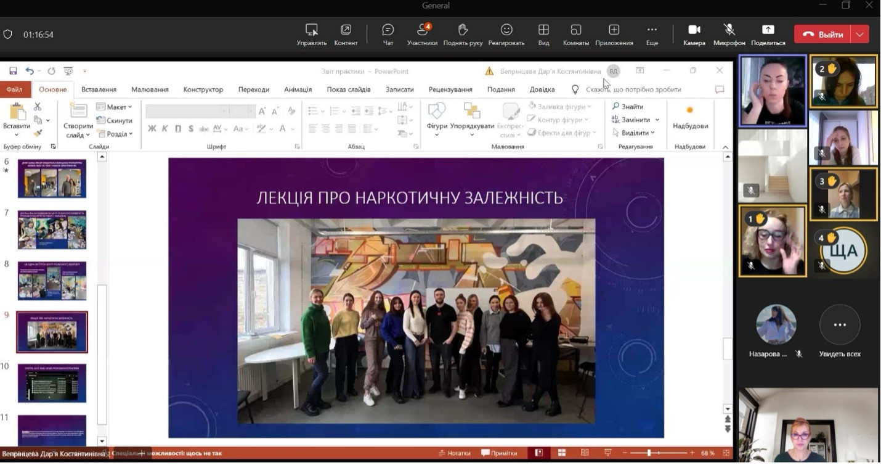Unmute the Microphone
The height and width of the screenshot is (465, 881).
(729, 35)
